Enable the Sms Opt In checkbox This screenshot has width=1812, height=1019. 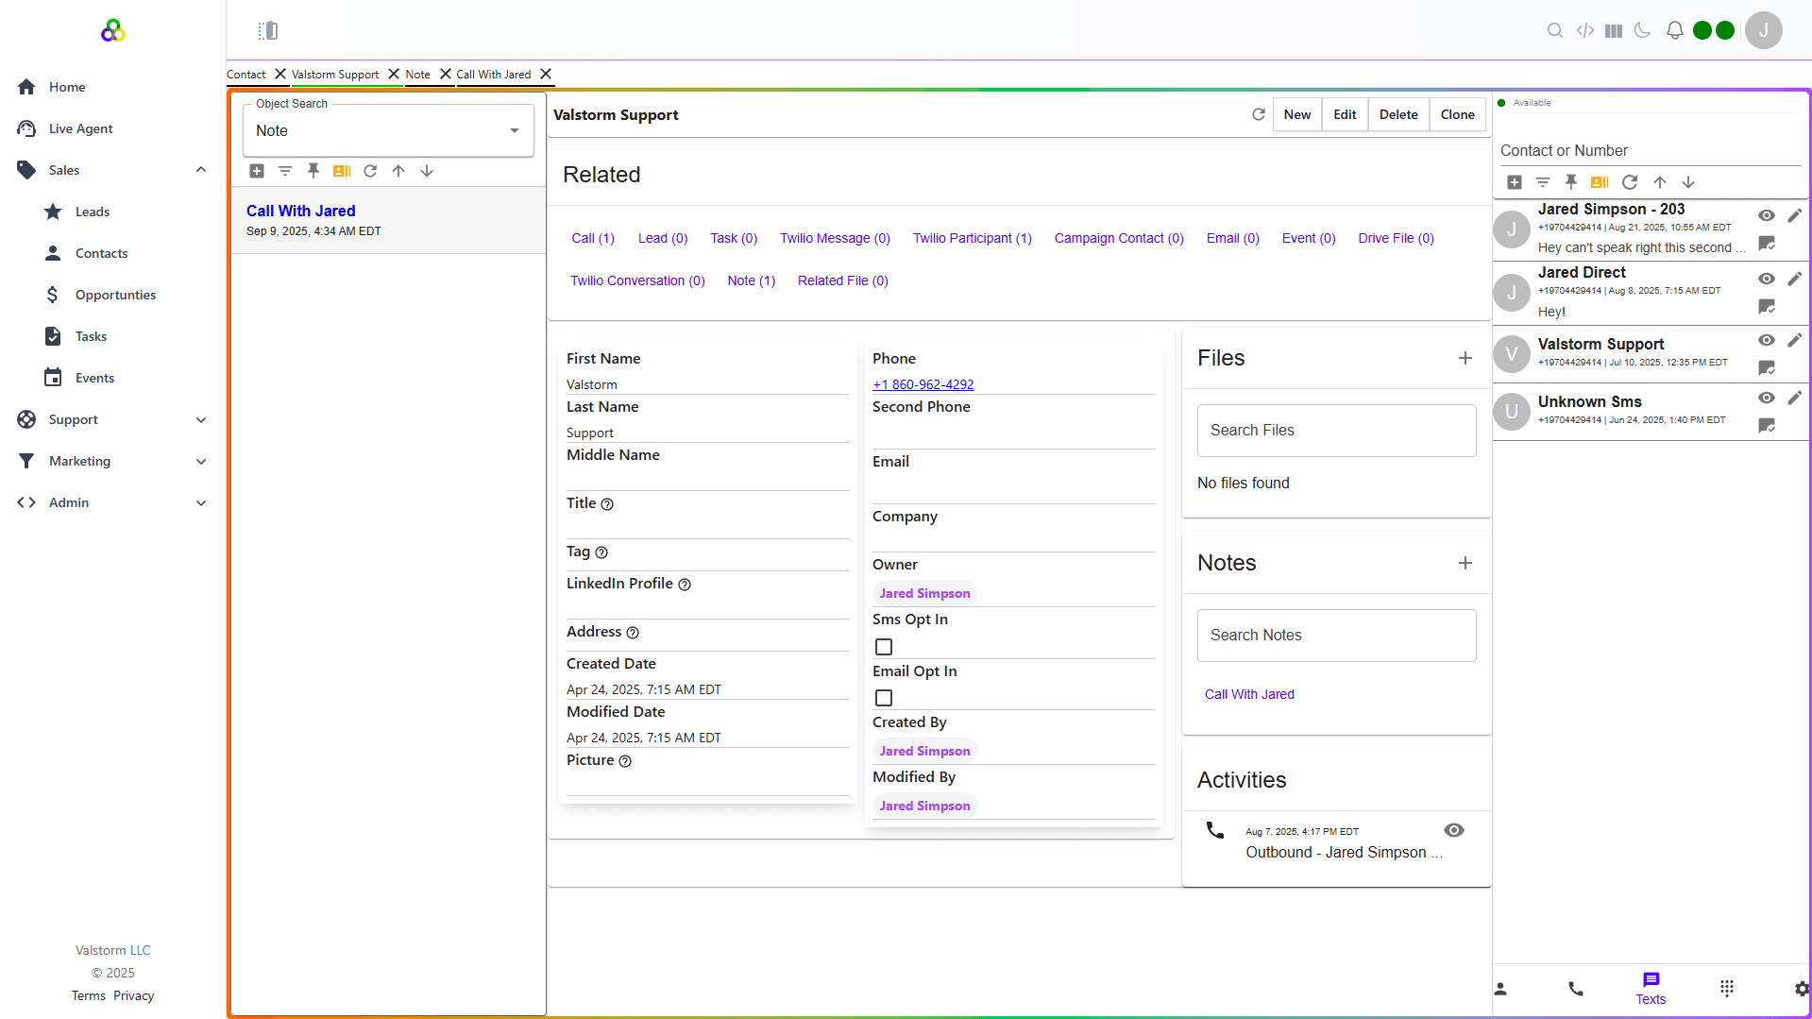[884, 646]
